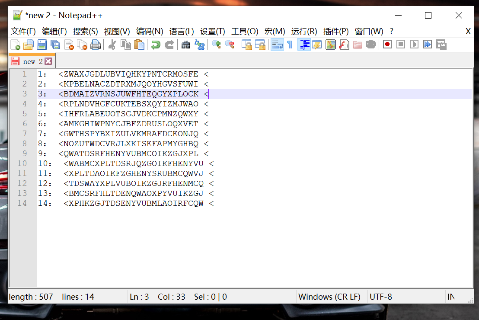Open the 语言(L) menu for syntax options
Viewport: 479px width, 320px height.
point(182,31)
